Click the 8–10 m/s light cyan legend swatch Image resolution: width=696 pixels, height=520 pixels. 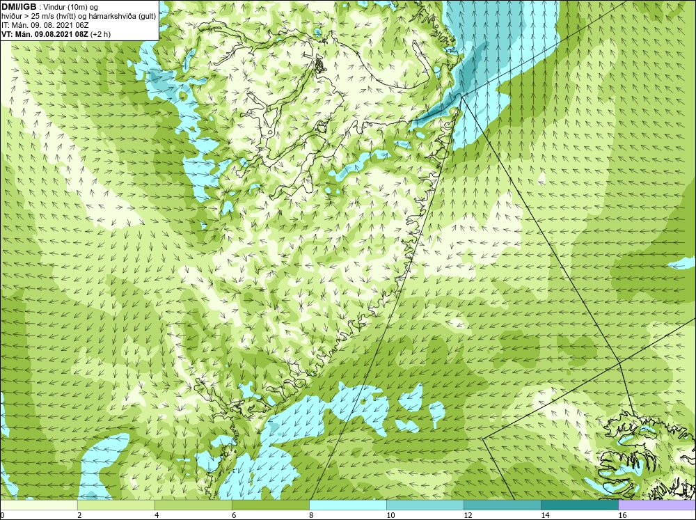click(347, 505)
